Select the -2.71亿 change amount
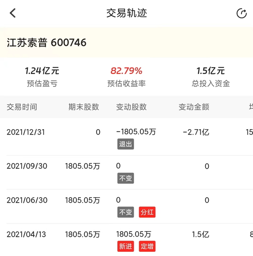The height and width of the screenshot is (256, 253). tap(196, 132)
